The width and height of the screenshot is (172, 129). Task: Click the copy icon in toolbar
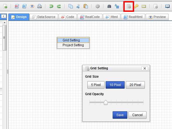pyautogui.click(x=71, y=6)
